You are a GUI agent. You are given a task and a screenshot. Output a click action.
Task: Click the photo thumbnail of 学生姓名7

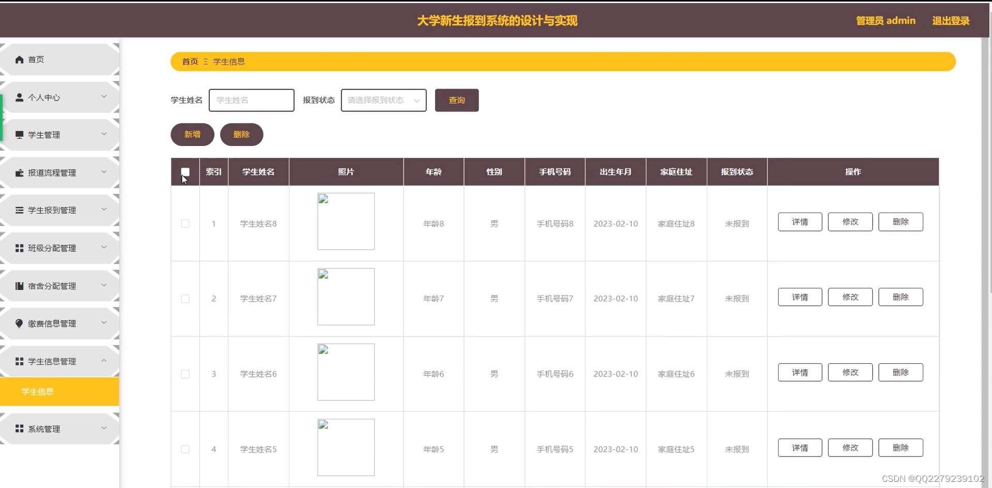[345, 297]
